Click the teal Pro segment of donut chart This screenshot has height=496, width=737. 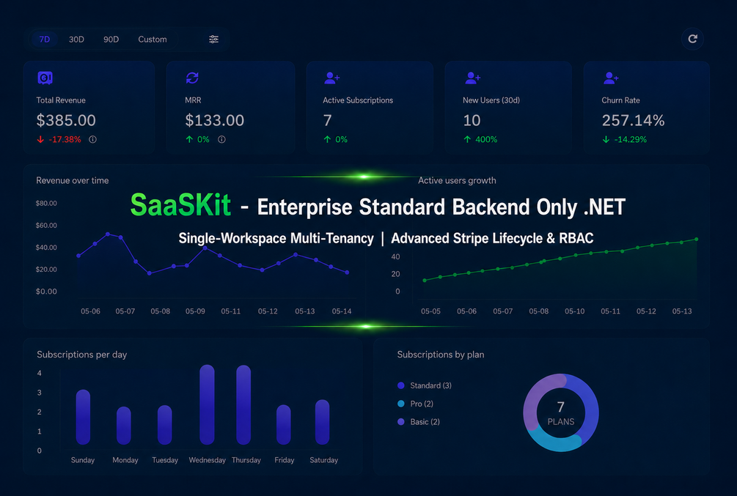(556, 443)
